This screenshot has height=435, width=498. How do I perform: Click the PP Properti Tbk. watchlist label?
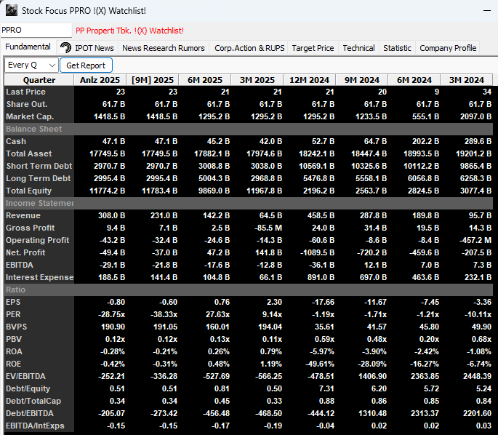pyautogui.click(x=129, y=31)
